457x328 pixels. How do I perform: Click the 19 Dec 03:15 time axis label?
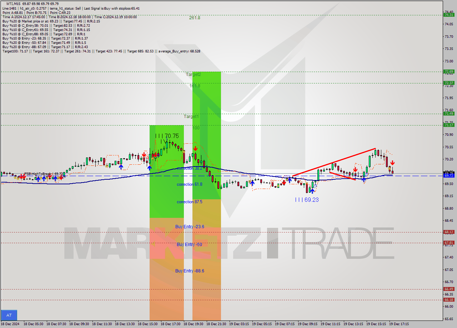(240, 324)
